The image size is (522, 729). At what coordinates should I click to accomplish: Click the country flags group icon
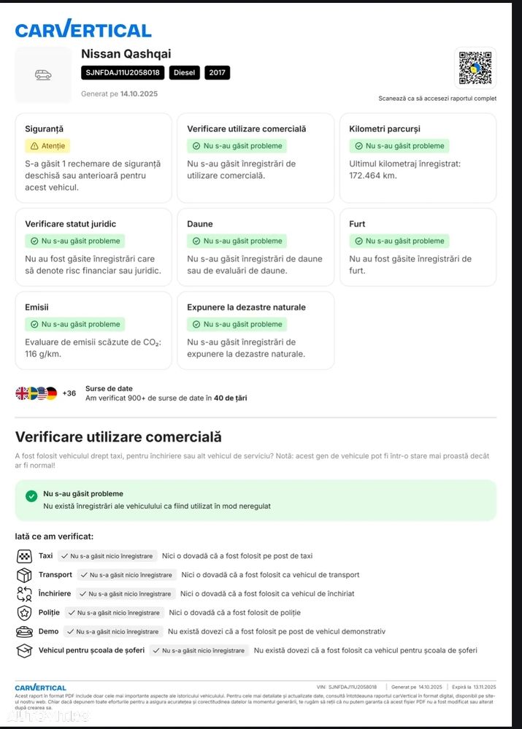pyautogui.click(x=37, y=393)
